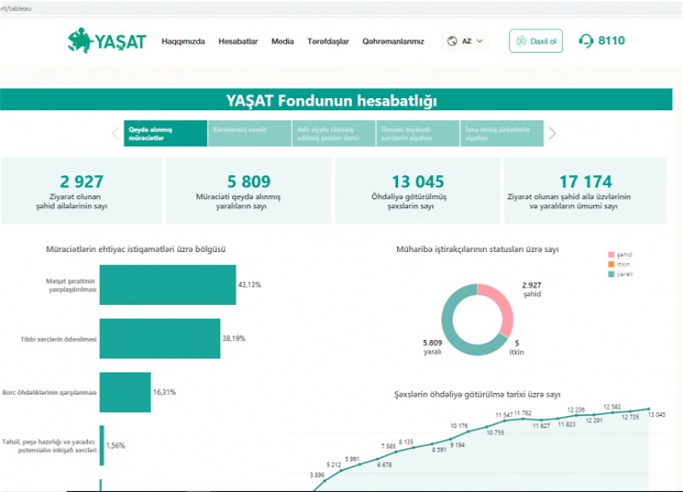This screenshot has height=492, width=683.
Task: Expand the AZ language chevron
Action: 480,41
